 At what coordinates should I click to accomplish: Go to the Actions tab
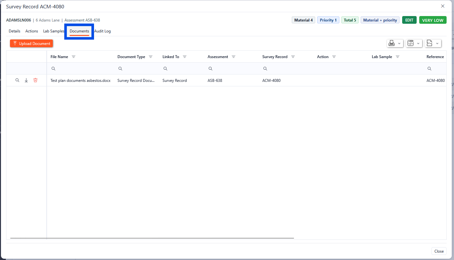click(x=32, y=31)
